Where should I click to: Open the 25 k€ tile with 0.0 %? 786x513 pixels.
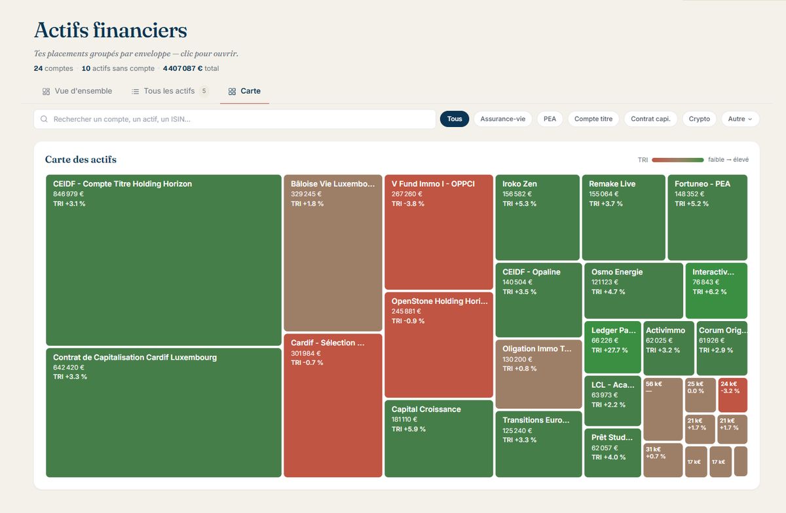click(700, 395)
